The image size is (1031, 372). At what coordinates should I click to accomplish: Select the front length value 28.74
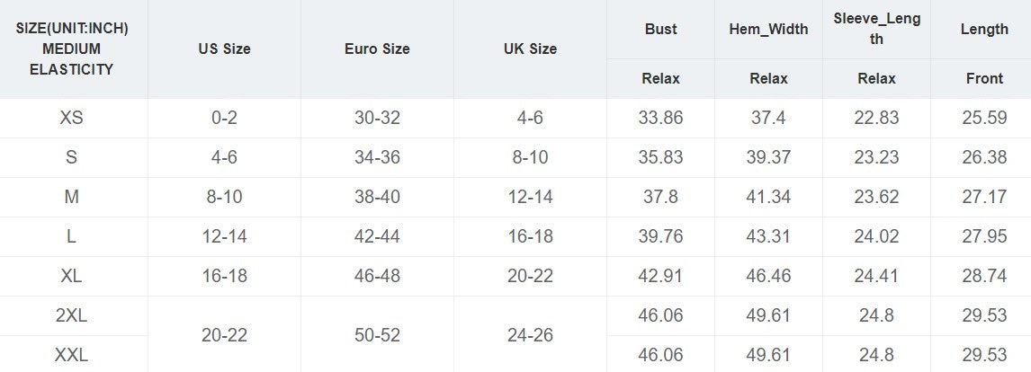pos(983,276)
